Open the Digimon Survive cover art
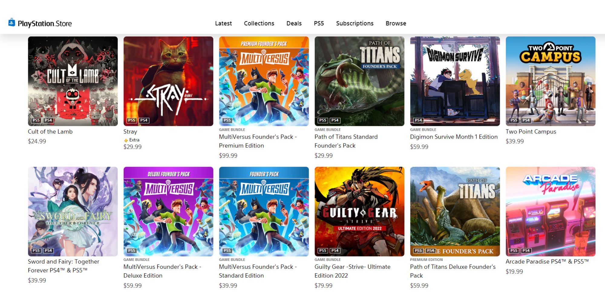Screen dimensions: 605x302 coord(455,81)
